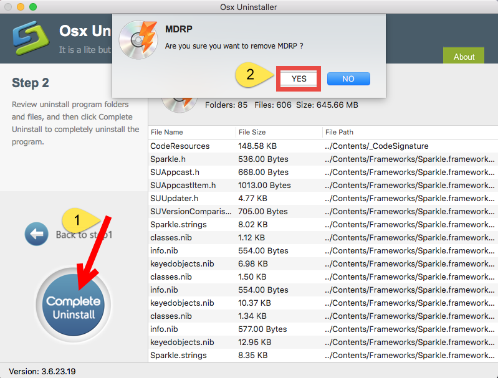Cancel removal with the NO button
Screen dimensions: 498x378
click(x=348, y=78)
